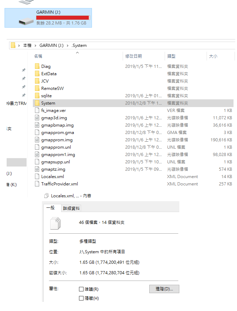The image size is (237, 311).
Task: Click the VER 檔案 type cell
Action: tap(176, 110)
